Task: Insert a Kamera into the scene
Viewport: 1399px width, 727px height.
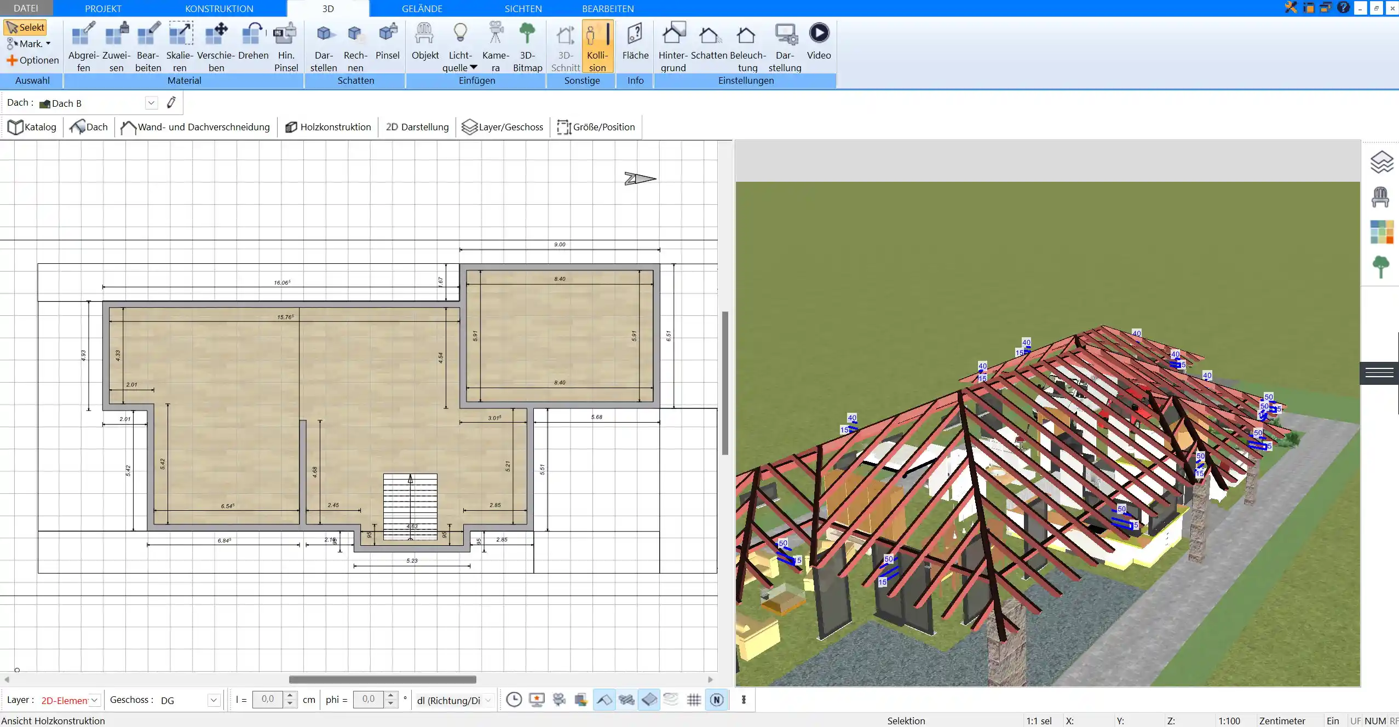Action: click(496, 47)
